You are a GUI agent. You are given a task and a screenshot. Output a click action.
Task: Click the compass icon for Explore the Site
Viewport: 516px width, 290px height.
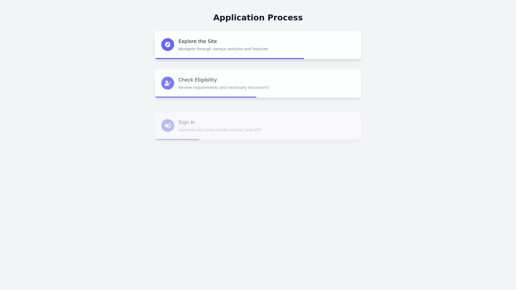(x=167, y=45)
